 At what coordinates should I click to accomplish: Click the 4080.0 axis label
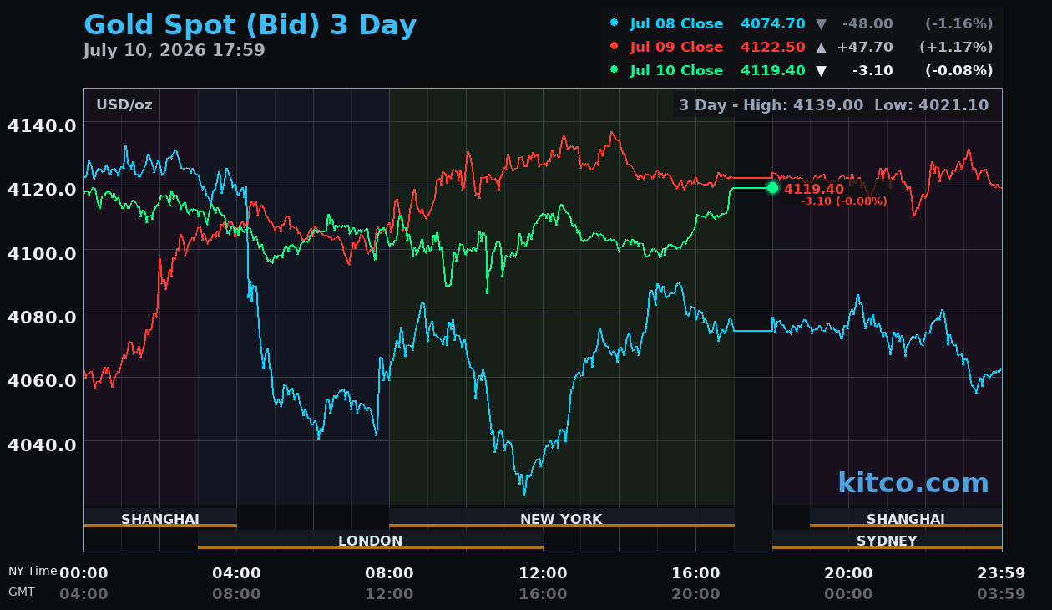click(x=42, y=317)
